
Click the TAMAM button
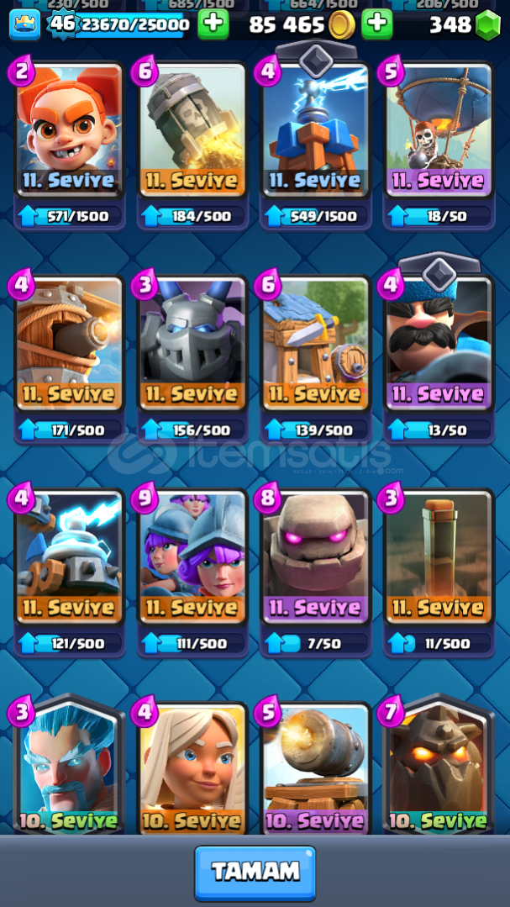coord(255,873)
